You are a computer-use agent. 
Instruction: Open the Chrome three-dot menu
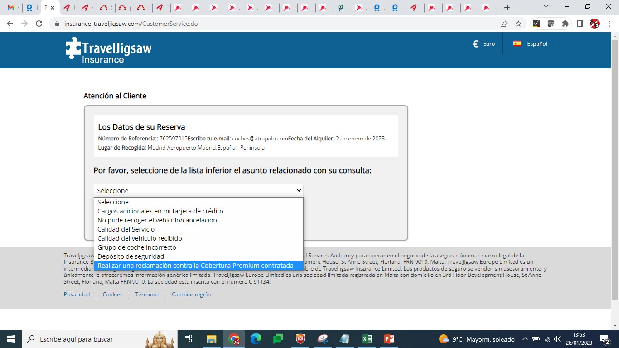pos(609,24)
